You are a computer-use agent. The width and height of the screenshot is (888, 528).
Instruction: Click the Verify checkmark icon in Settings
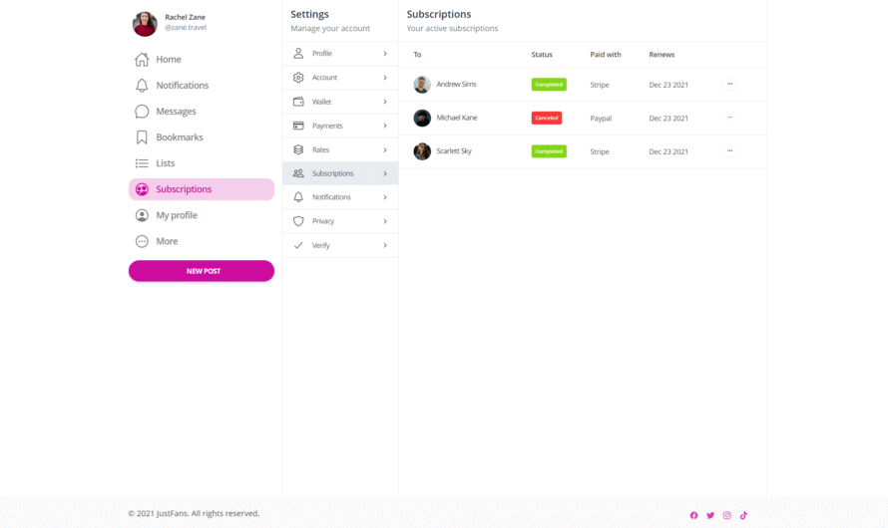coord(298,245)
